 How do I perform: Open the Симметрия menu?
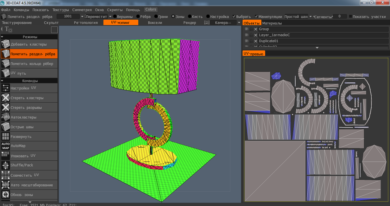point(82,10)
